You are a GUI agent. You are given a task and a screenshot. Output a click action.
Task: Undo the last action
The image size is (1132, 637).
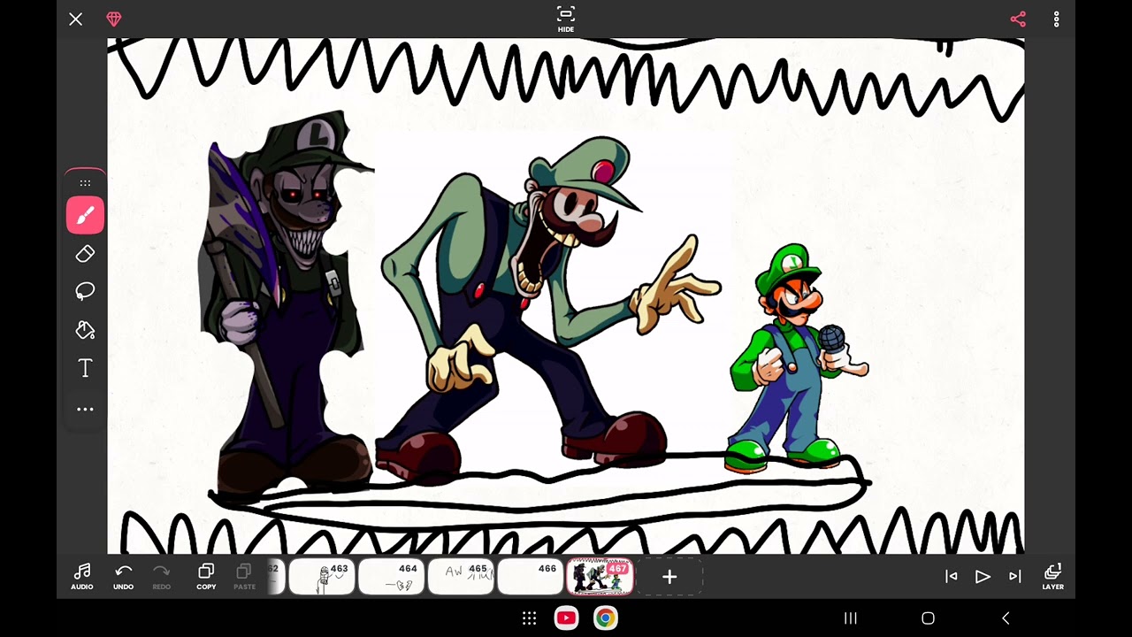click(123, 576)
